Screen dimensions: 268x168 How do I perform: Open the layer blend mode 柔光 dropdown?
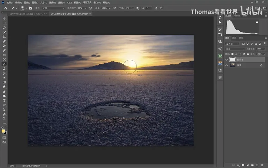point(235,49)
